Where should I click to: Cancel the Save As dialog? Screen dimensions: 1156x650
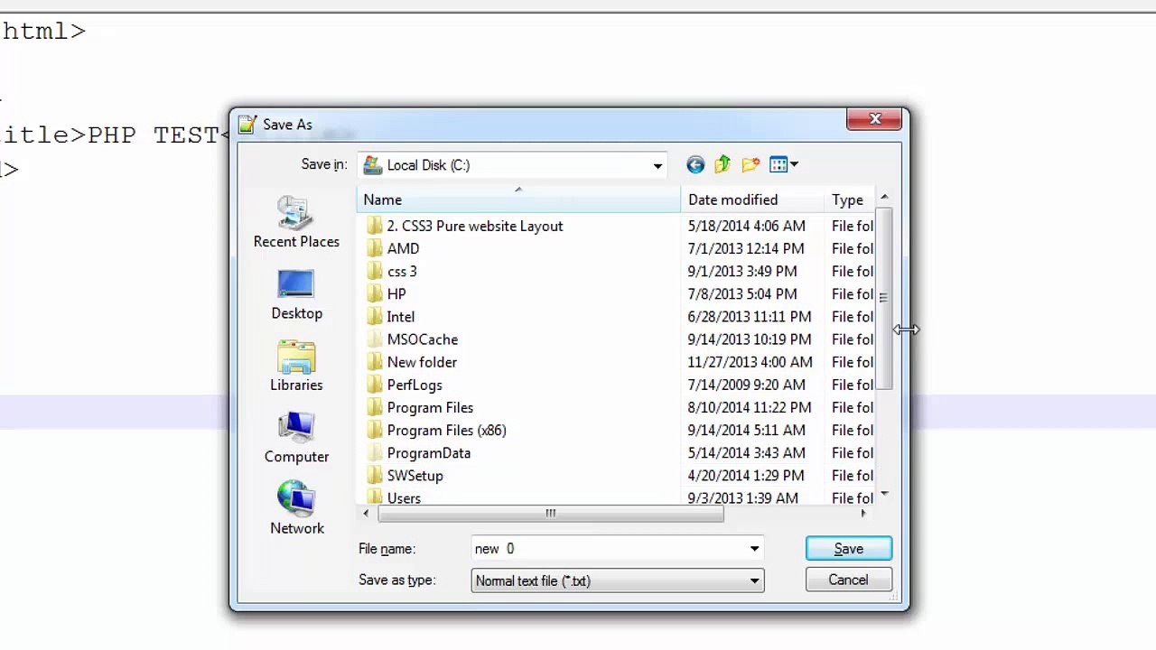(848, 580)
